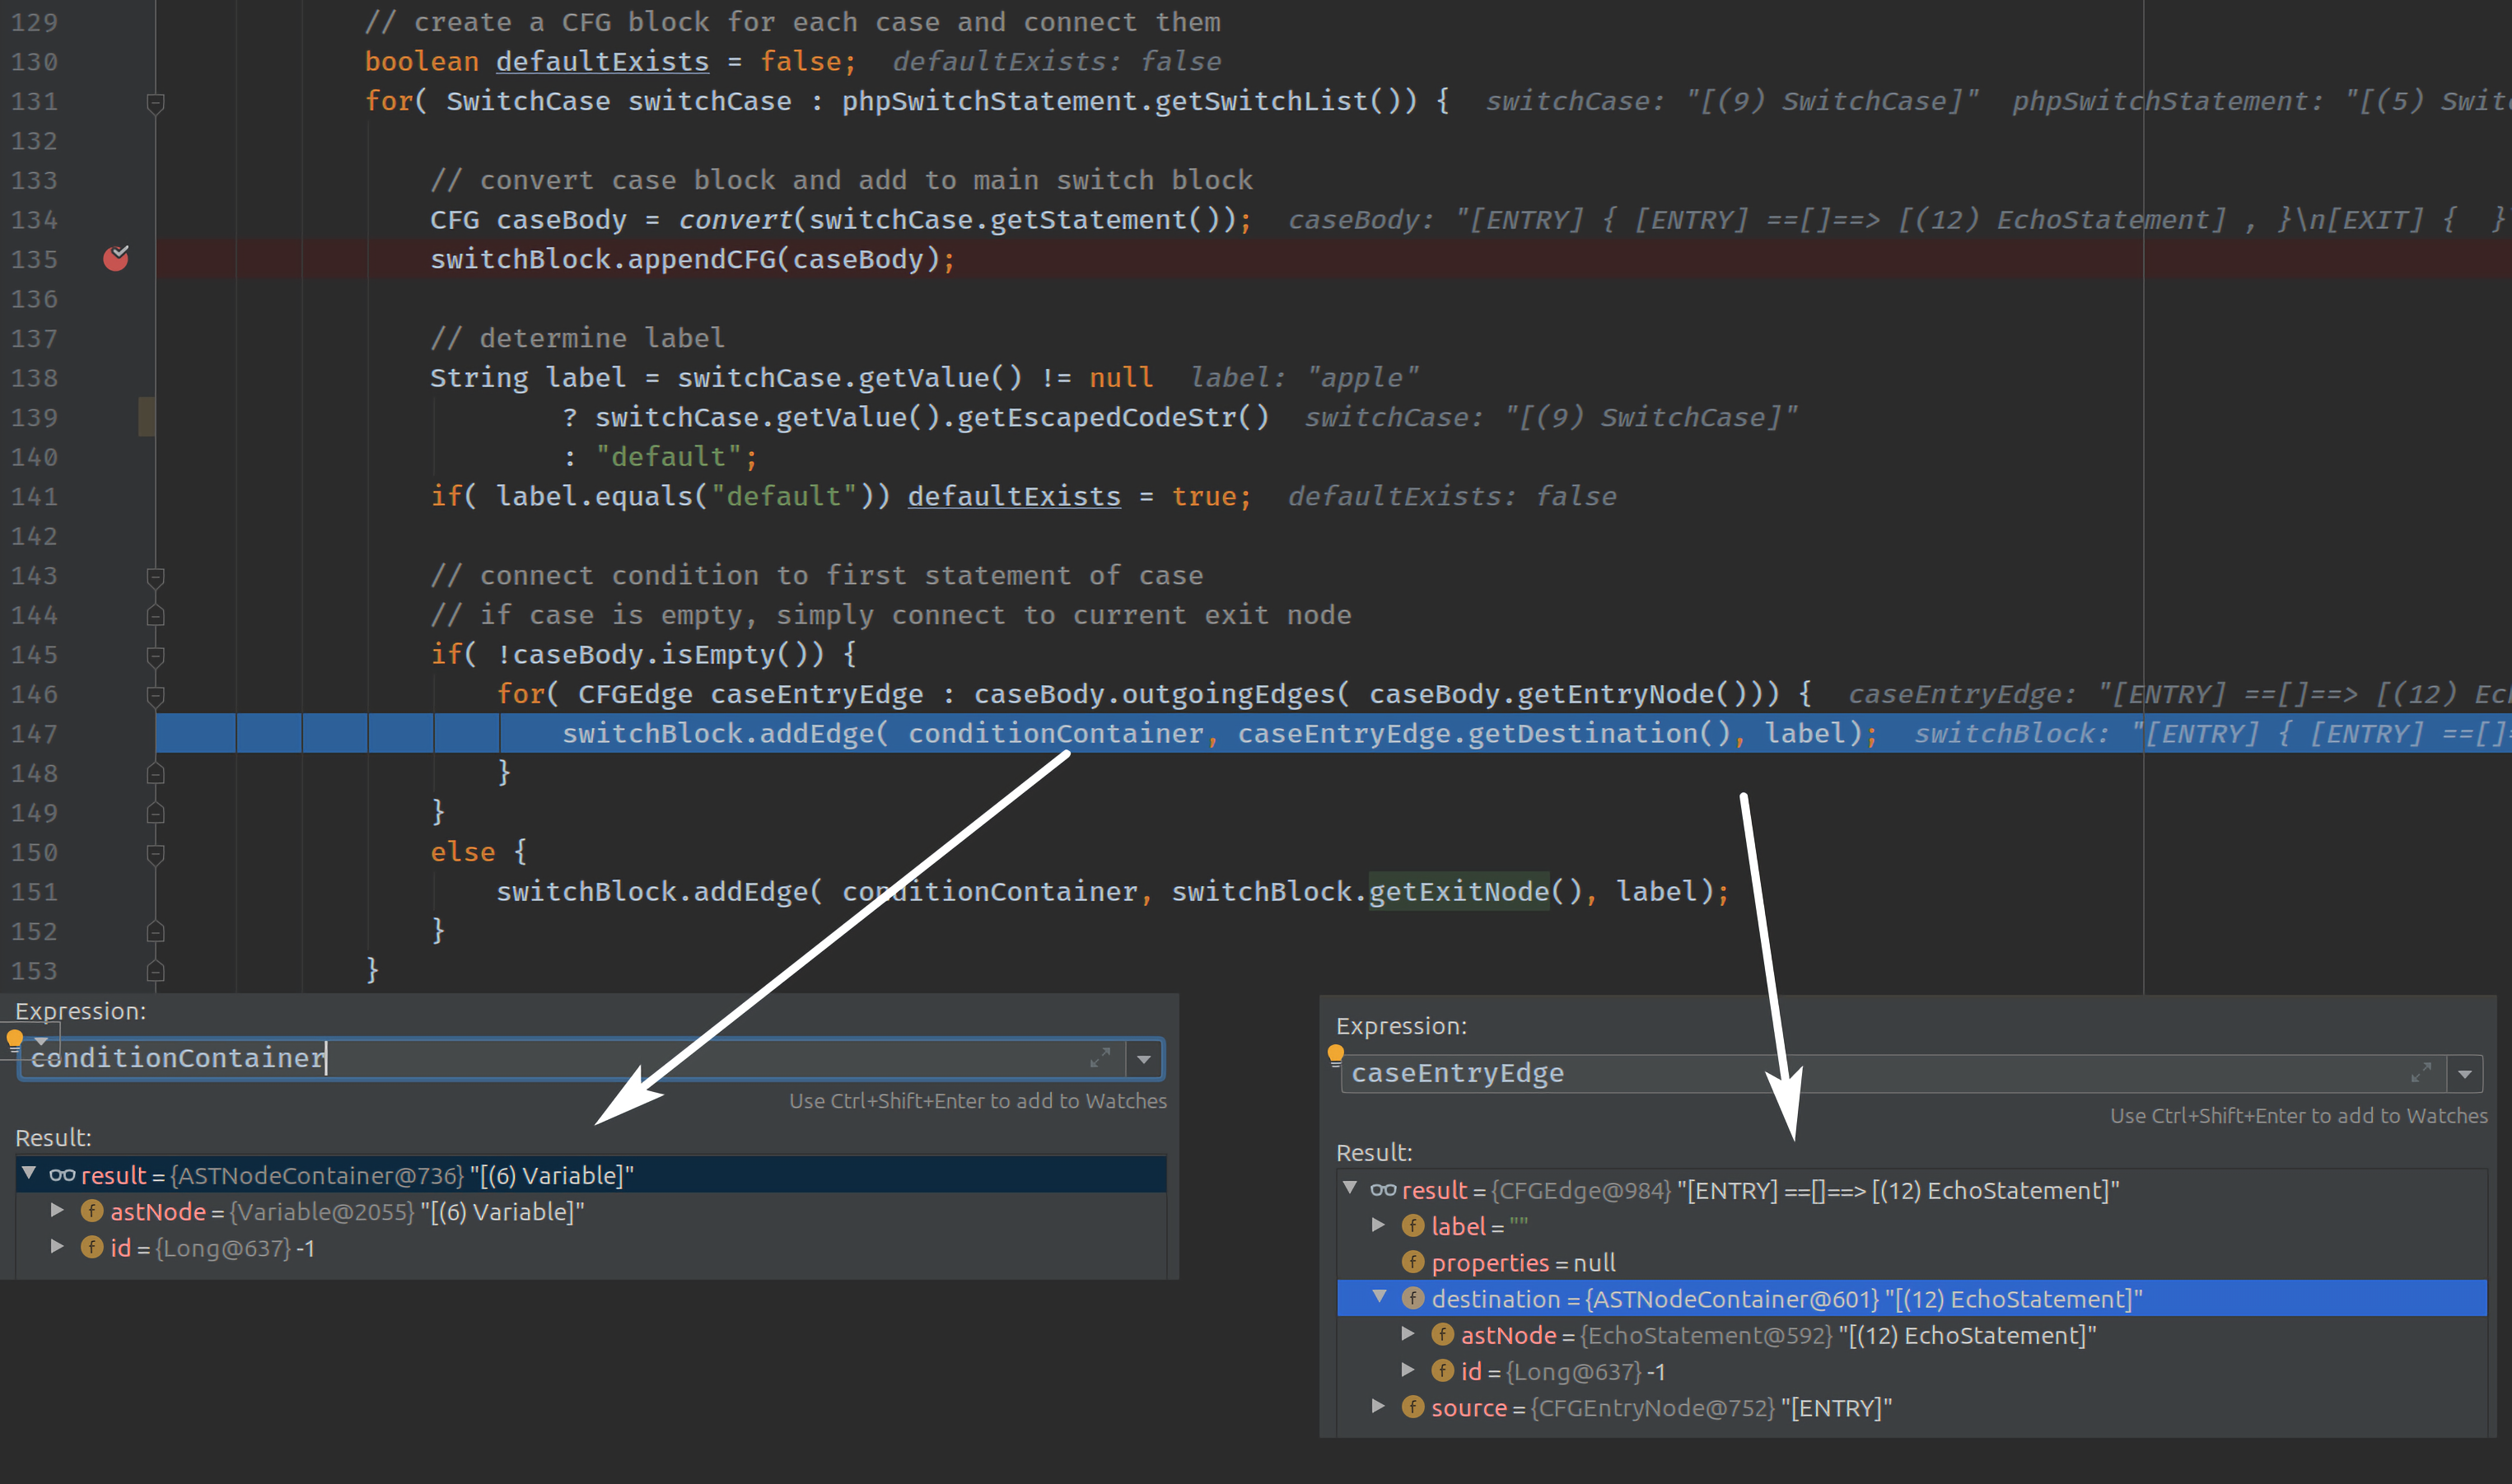Image resolution: width=2512 pixels, height=1484 pixels.
Task: Click the glasses icon on CFGEdge@984 result
Action: (x=1383, y=1190)
